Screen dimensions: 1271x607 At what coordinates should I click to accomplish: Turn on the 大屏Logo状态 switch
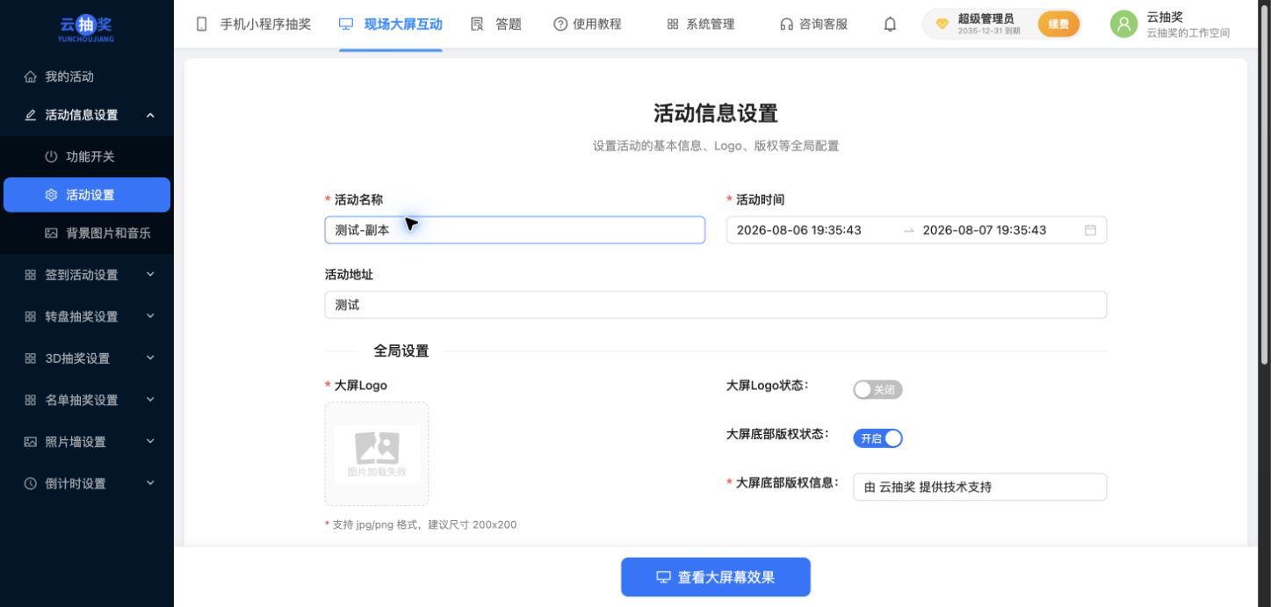coord(877,390)
